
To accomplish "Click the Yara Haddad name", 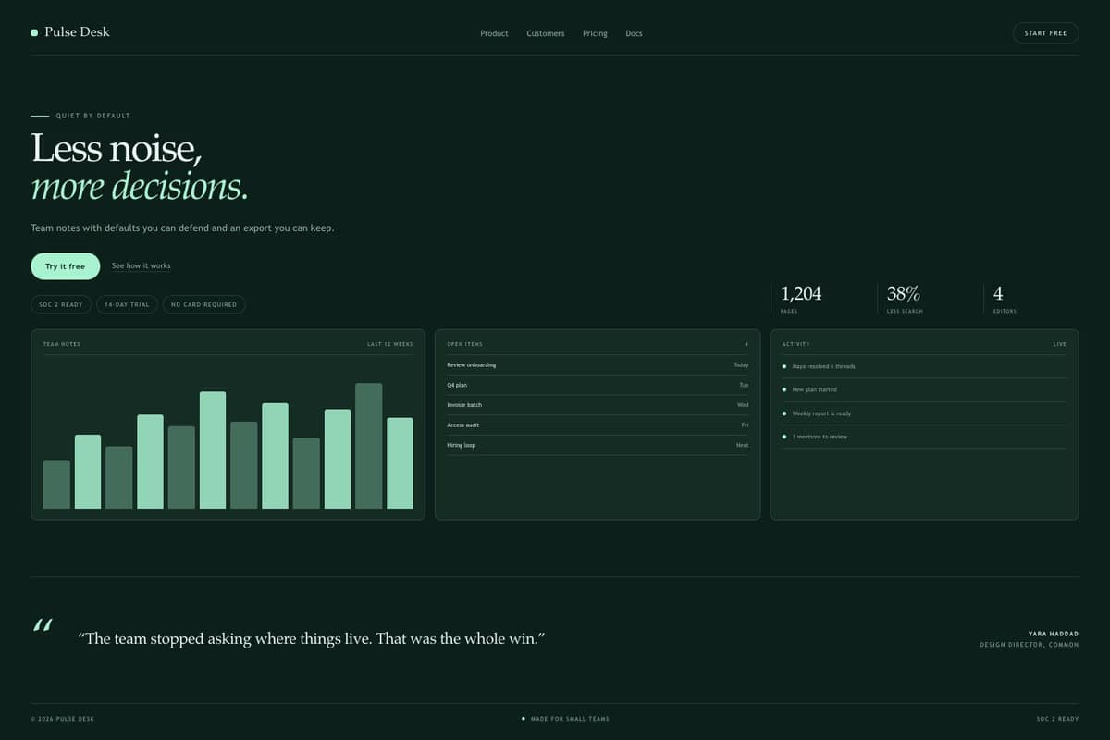I will (x=1054, y=634).
